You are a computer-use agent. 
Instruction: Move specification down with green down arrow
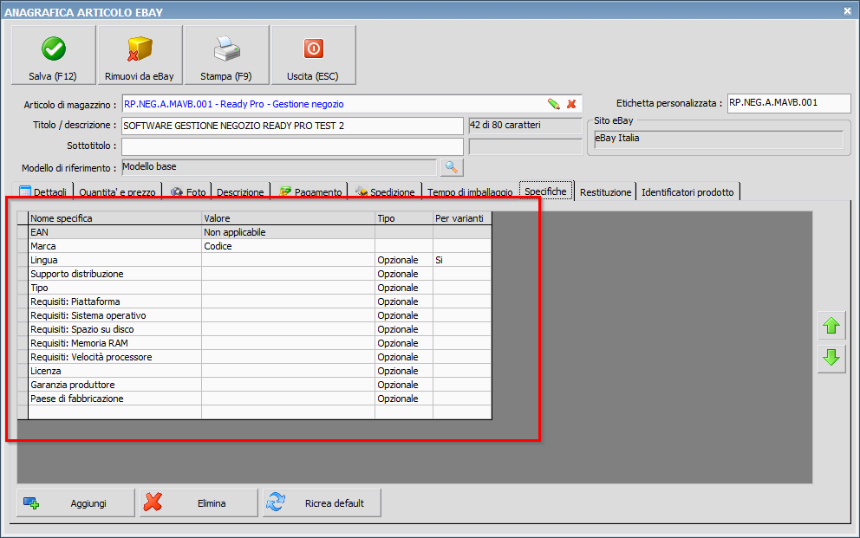(x=831, y=359)
